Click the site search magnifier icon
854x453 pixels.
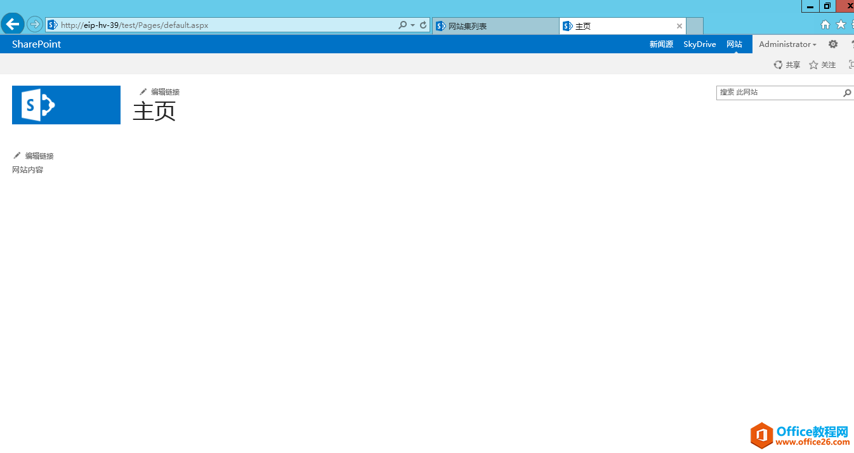[x=847, y=93]
